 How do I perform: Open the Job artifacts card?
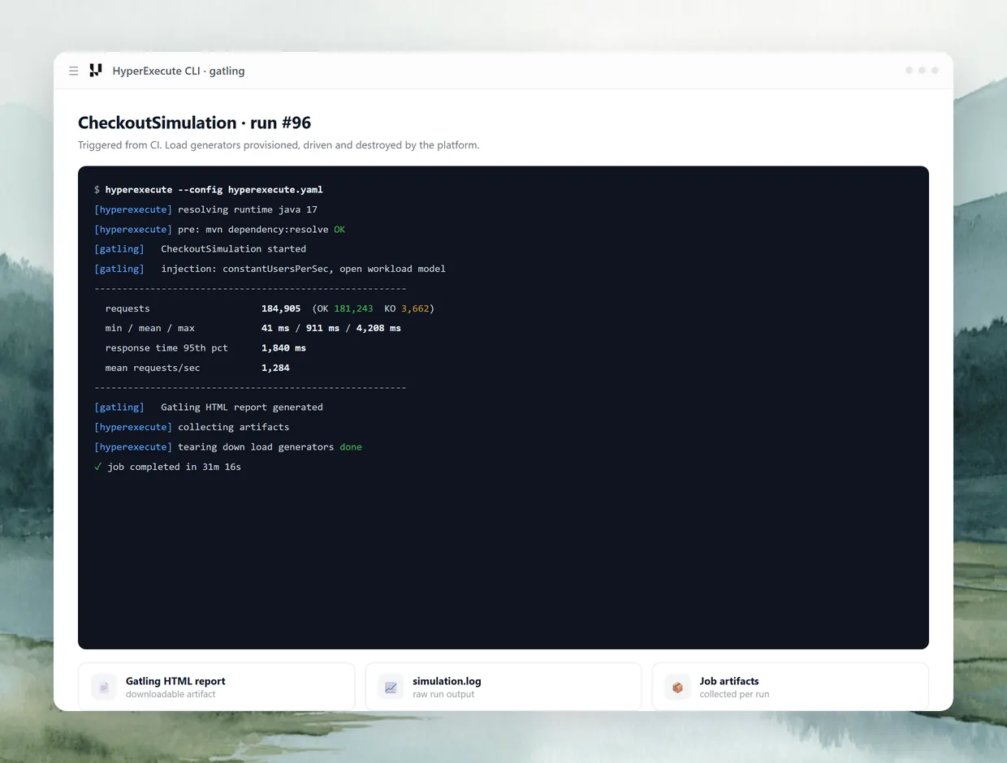[790, 687]
